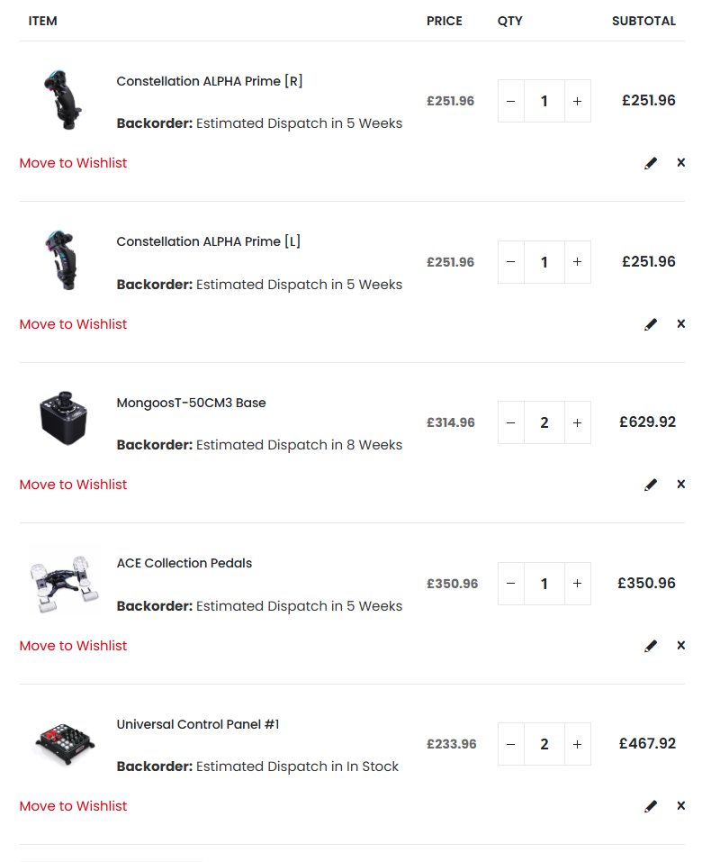711x862 pixels.
Task: Click pencil icon for Constellation ALPHA Prime [L]
Action: pos(651,324)
